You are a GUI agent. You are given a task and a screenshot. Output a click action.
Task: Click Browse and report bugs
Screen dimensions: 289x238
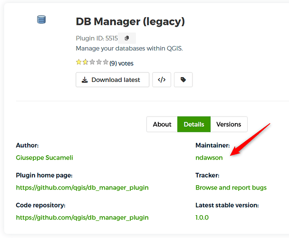click(231, 188)
